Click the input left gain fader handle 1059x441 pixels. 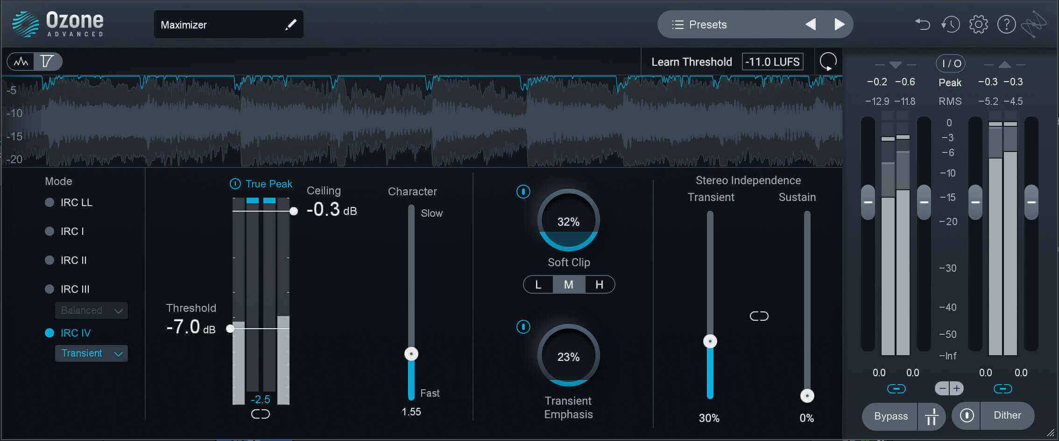(868, 202)
